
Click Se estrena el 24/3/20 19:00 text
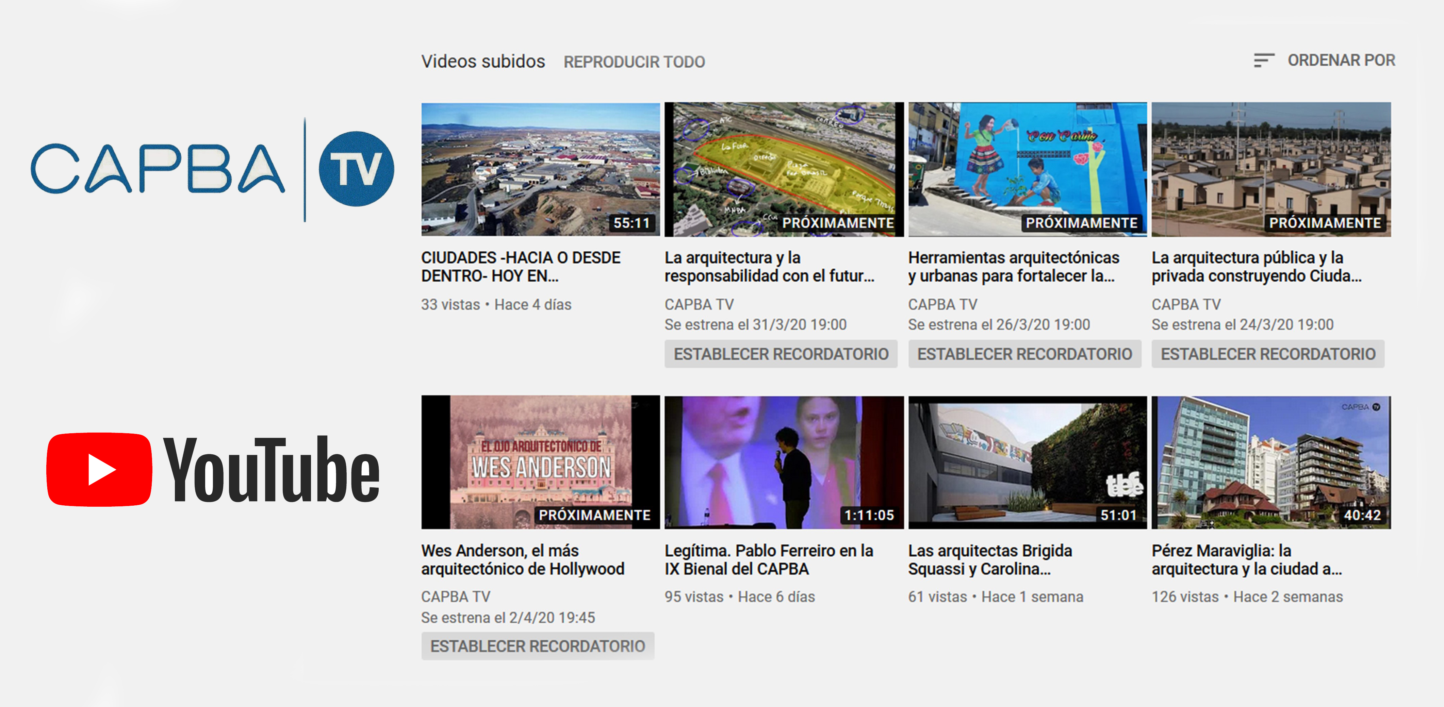1242,324
